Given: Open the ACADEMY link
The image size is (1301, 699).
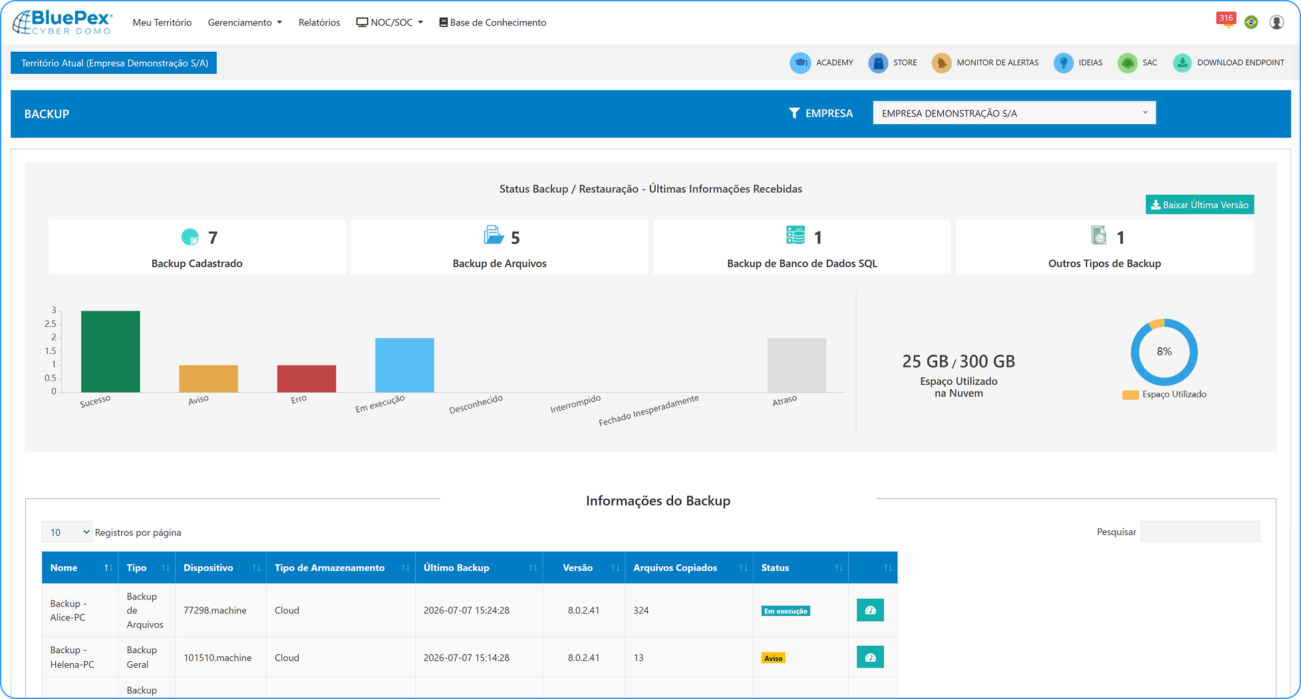Looking at the screenshot, I should [834, 62].
